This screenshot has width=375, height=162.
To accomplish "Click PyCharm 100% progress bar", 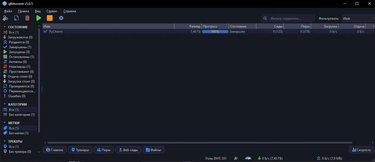I will 215,32.
